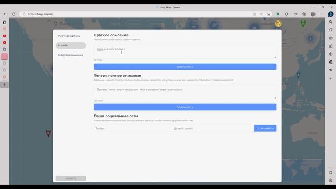This screenshot has width=336, height=189.
Task: Open the Edge sidebar Outlook icon
Action: click(331, 62)
